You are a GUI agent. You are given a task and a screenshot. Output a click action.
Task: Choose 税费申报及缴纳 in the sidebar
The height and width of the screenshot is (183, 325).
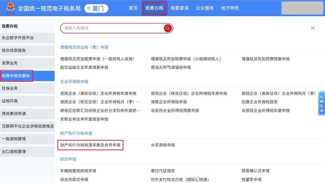pos(16,76)
